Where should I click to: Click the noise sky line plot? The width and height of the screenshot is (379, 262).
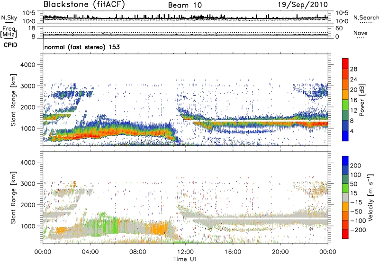click(x=185, y=17)
